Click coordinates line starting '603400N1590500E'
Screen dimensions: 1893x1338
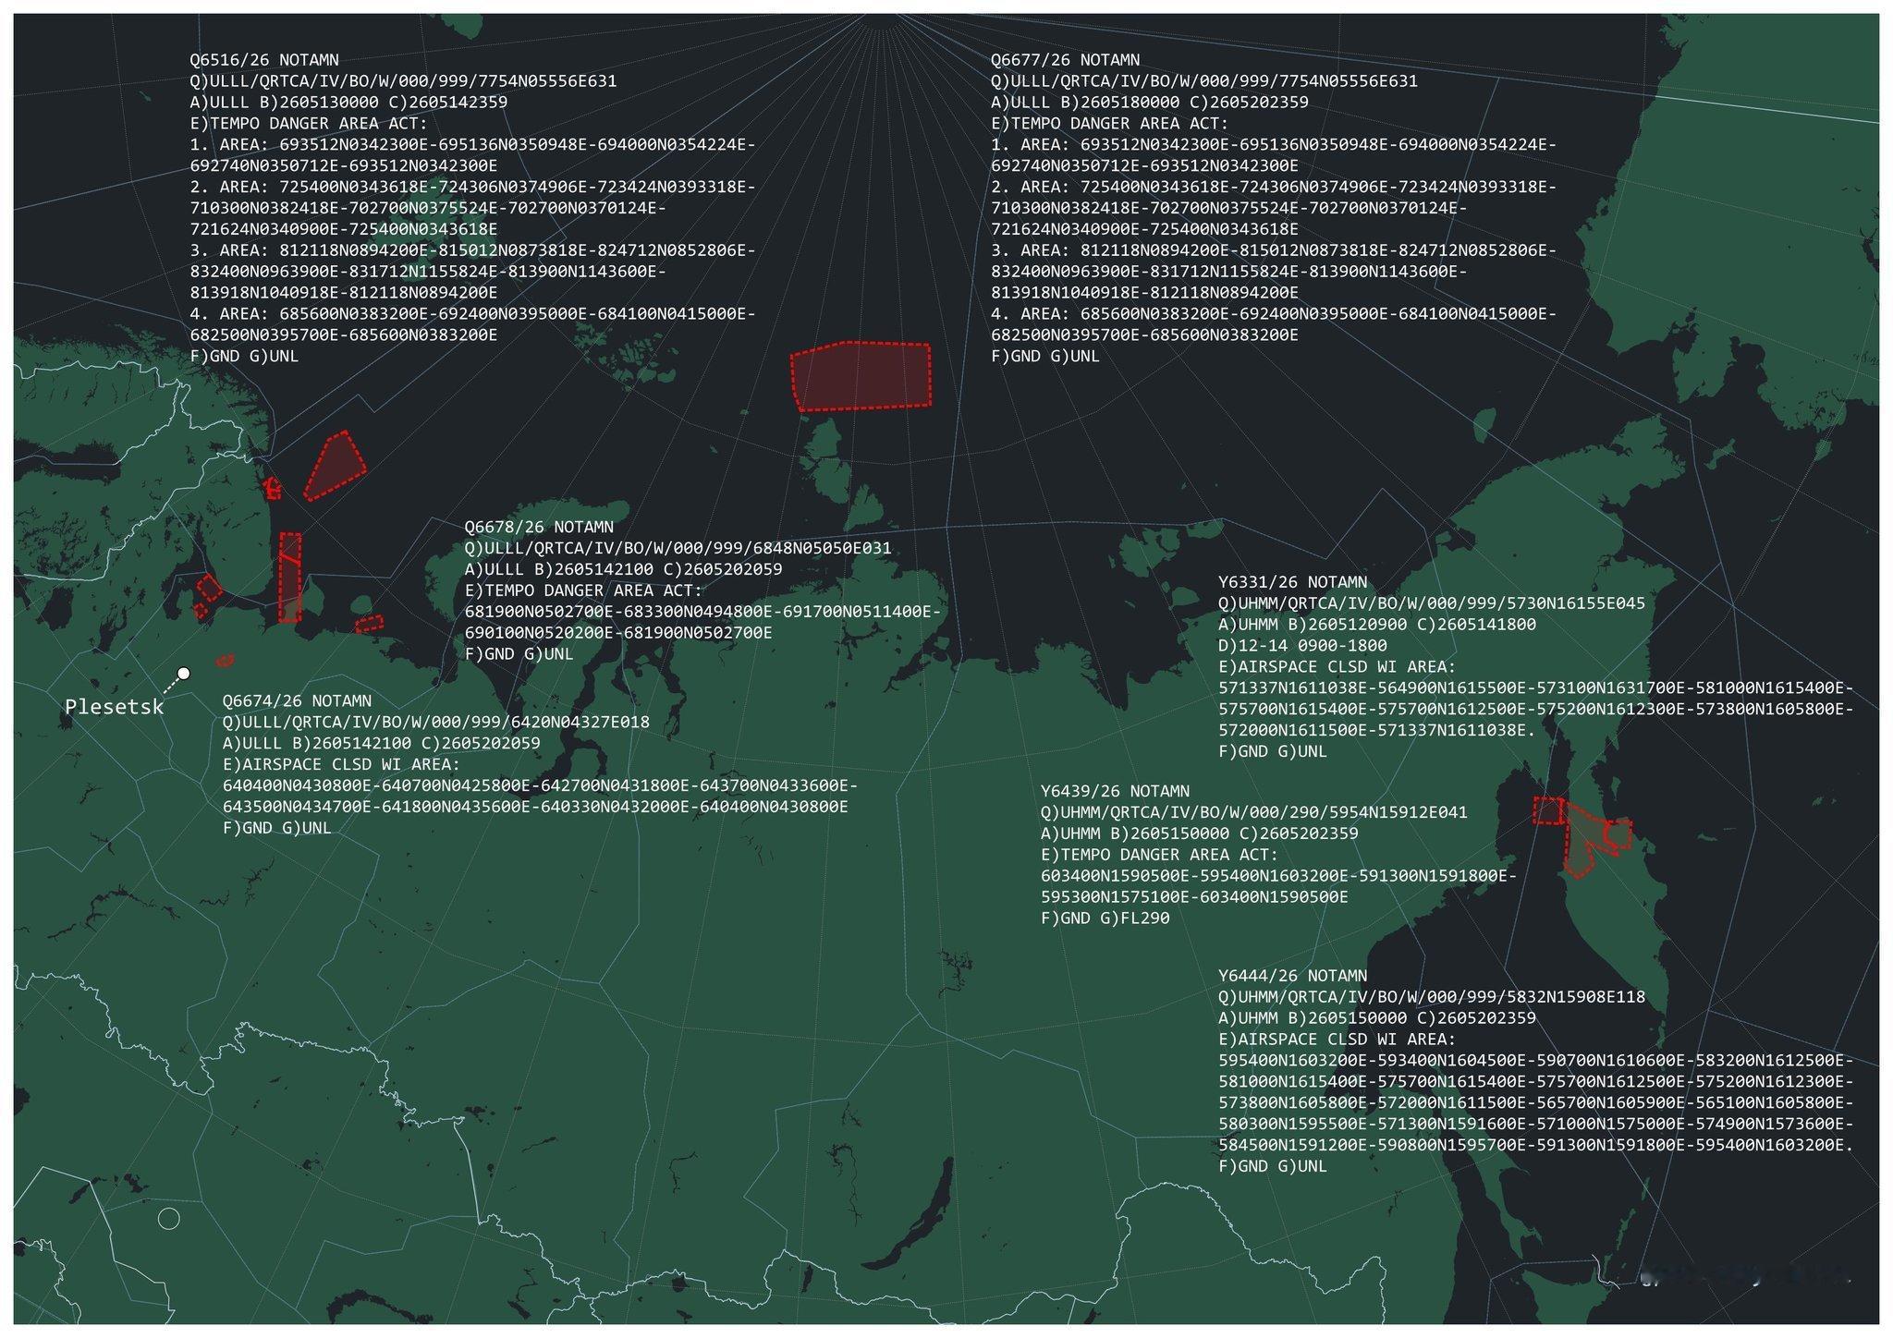tap(1279, 876)
